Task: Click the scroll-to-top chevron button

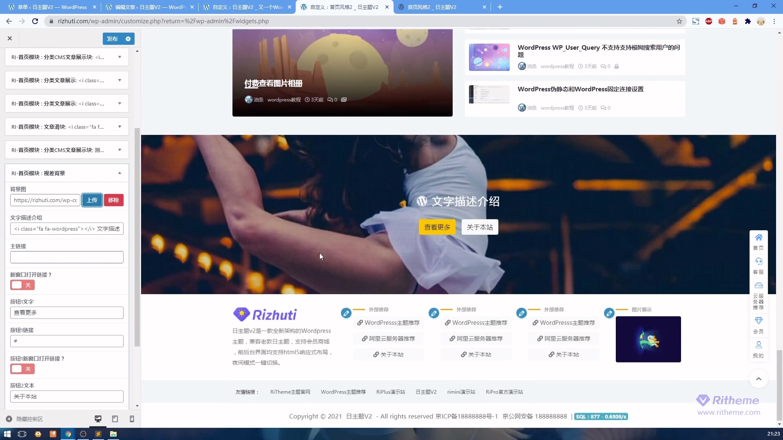Action: [759, 379]
